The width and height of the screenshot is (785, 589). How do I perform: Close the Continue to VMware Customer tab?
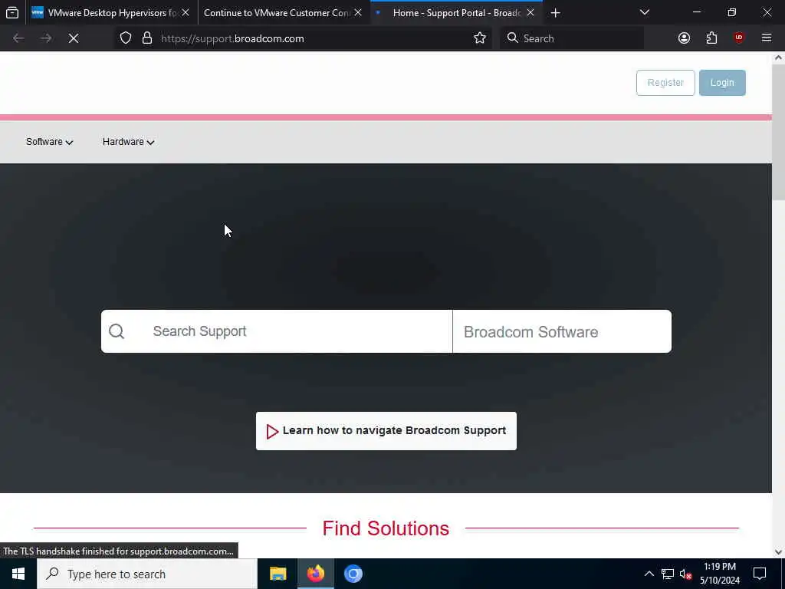pos(358,13)
